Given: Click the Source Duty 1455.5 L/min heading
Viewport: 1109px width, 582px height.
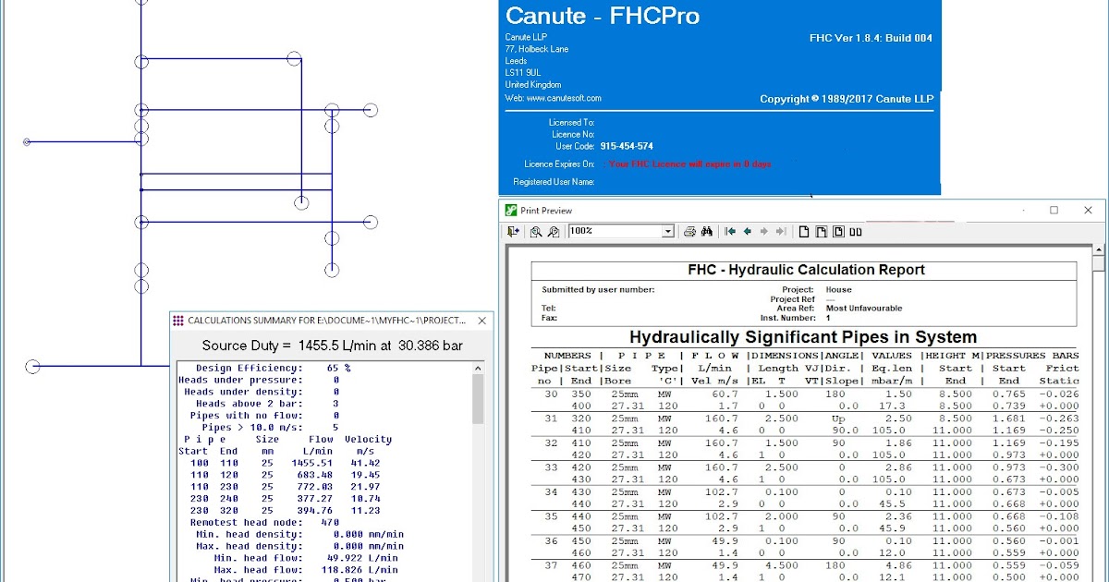Looking at the screenshot, I should coord(333,346).
